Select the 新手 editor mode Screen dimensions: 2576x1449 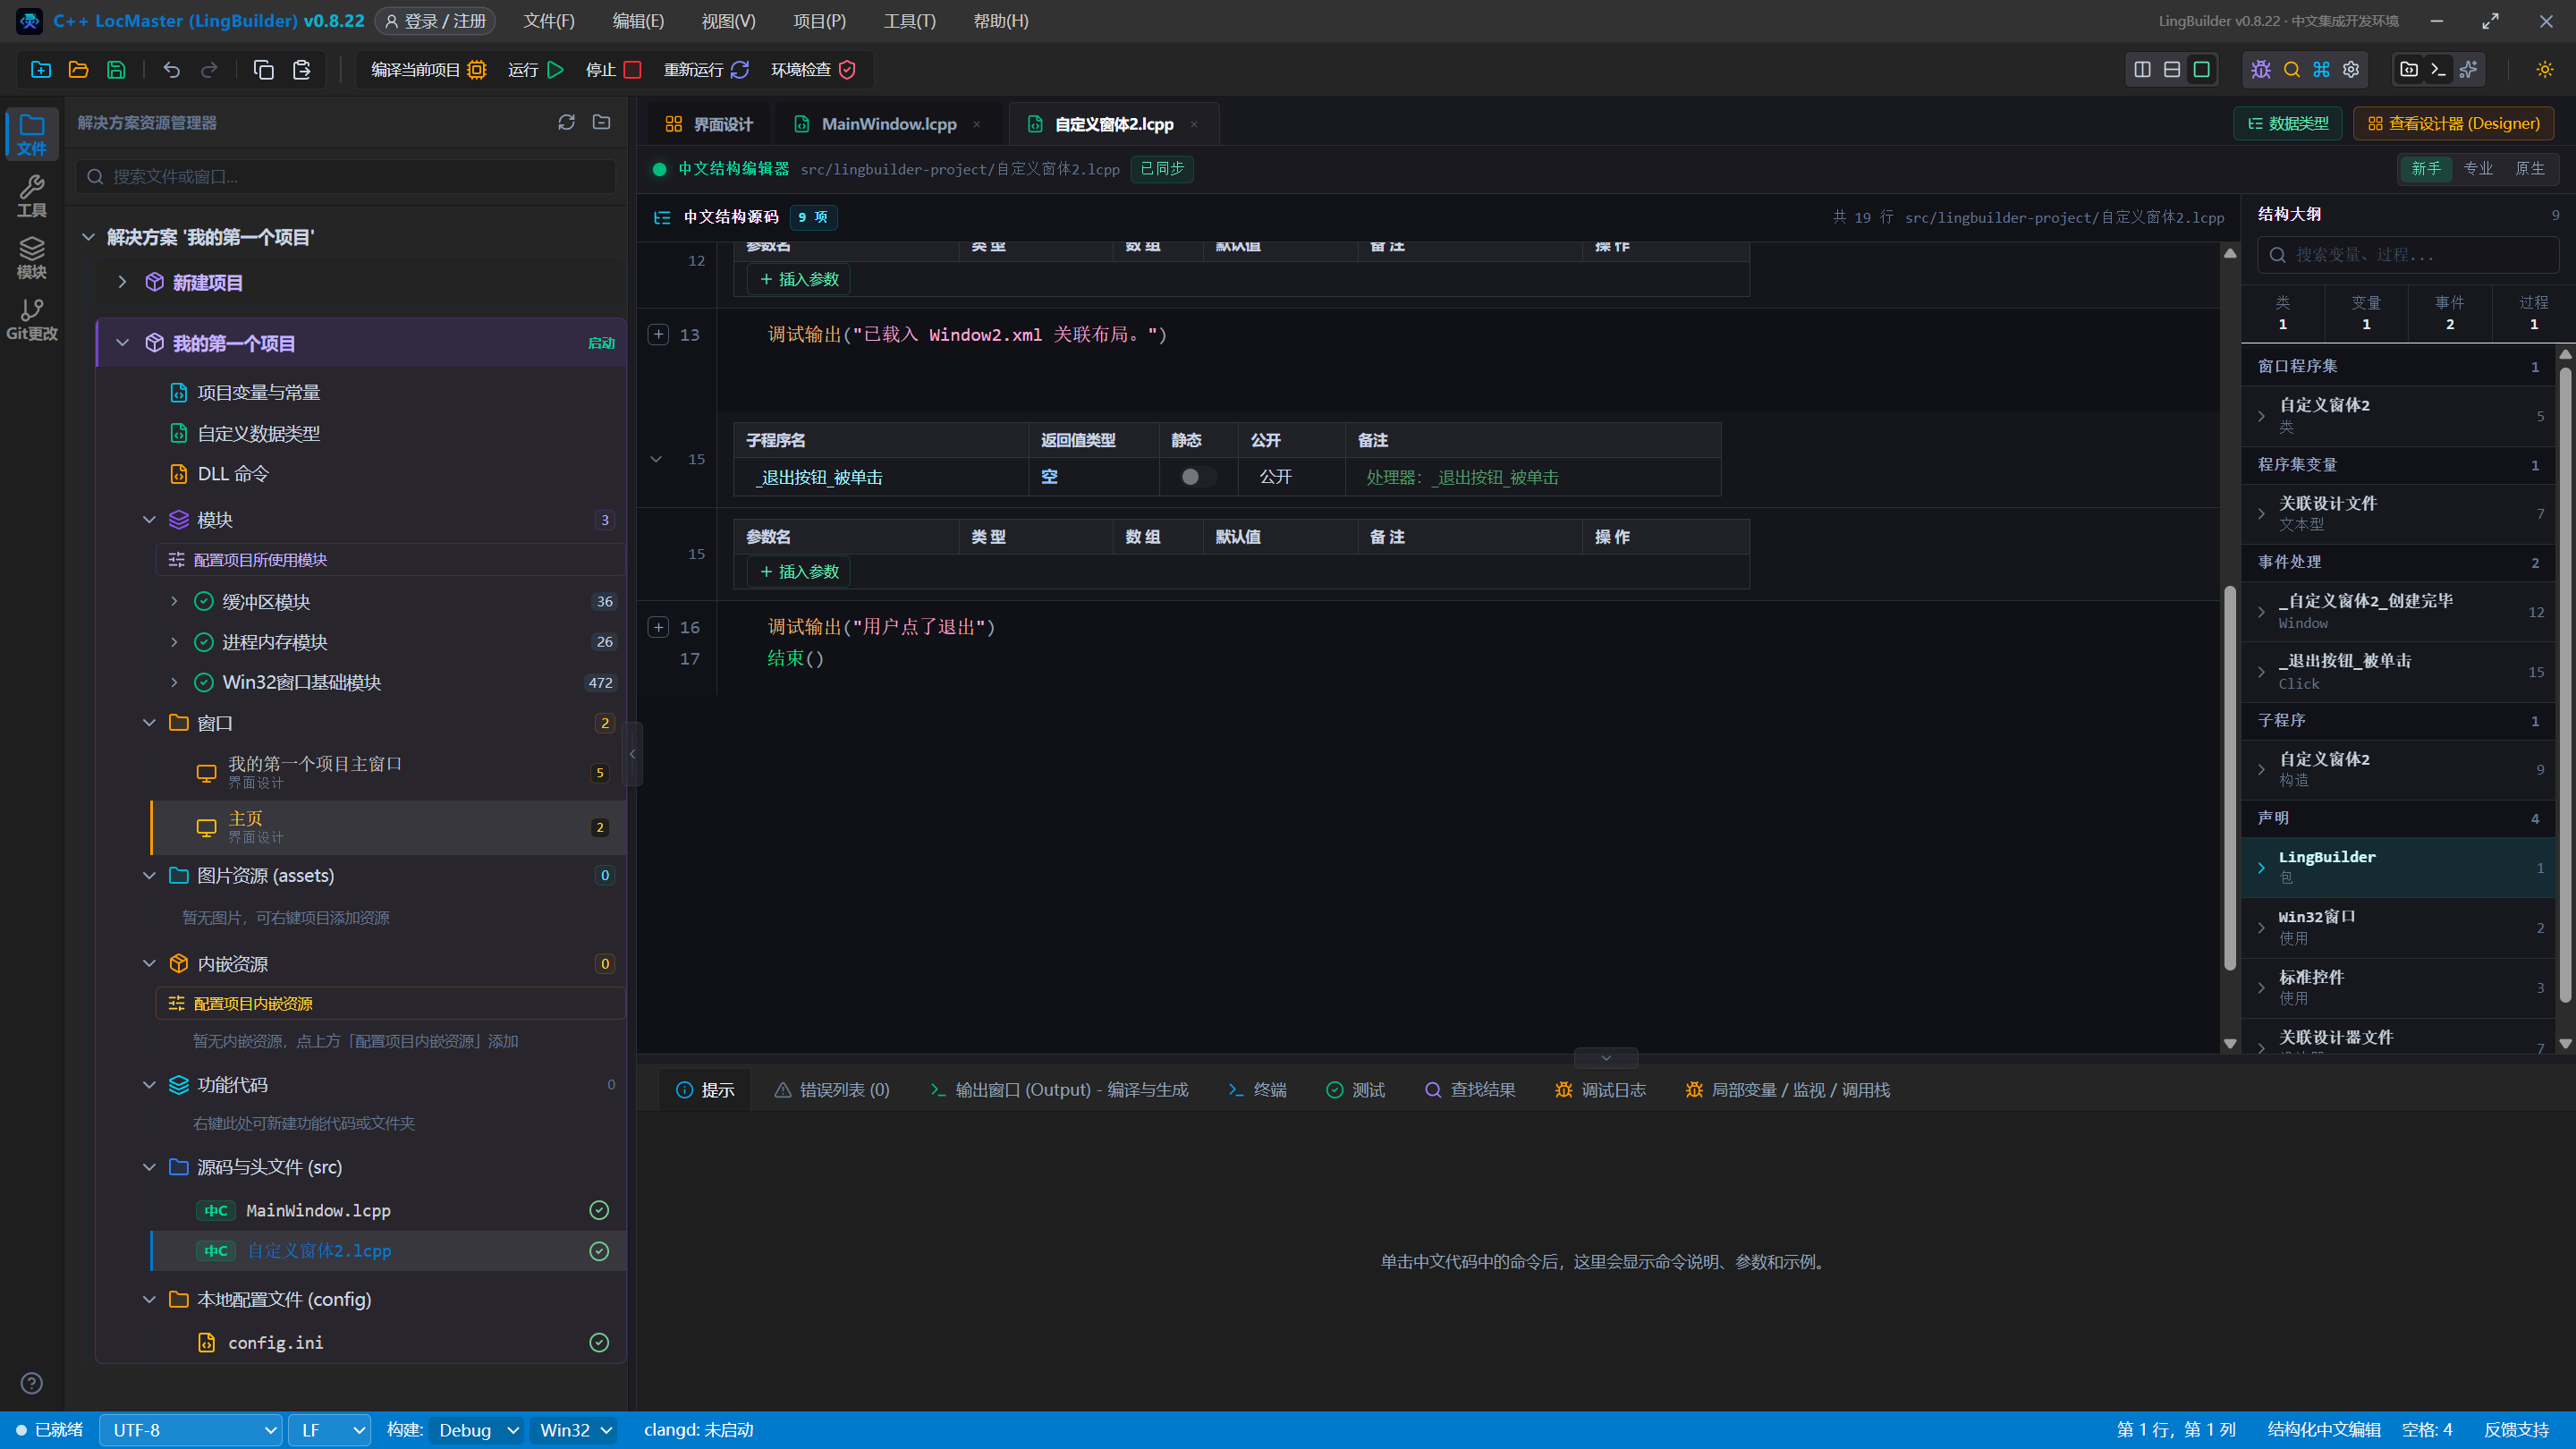(x=2426, y=168)
